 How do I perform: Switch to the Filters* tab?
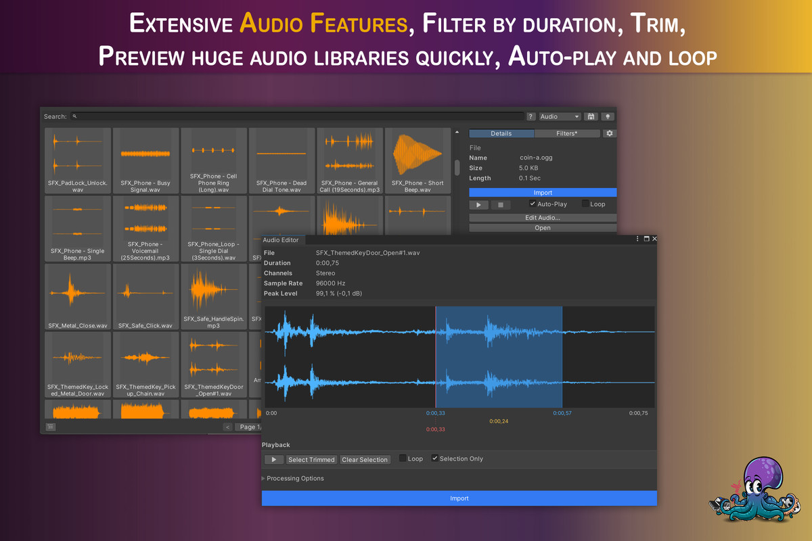coord(567,134)
